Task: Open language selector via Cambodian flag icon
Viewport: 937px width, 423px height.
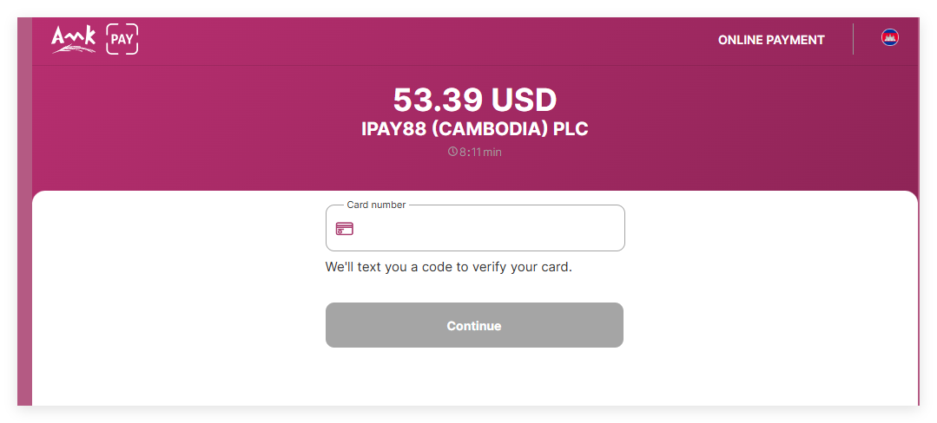Action: point(889,37)
